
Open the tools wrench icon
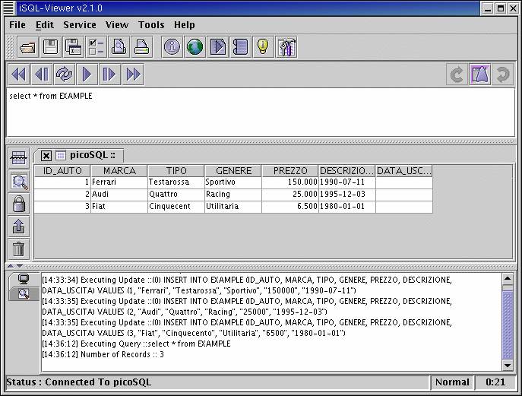[x=286, y=47]
